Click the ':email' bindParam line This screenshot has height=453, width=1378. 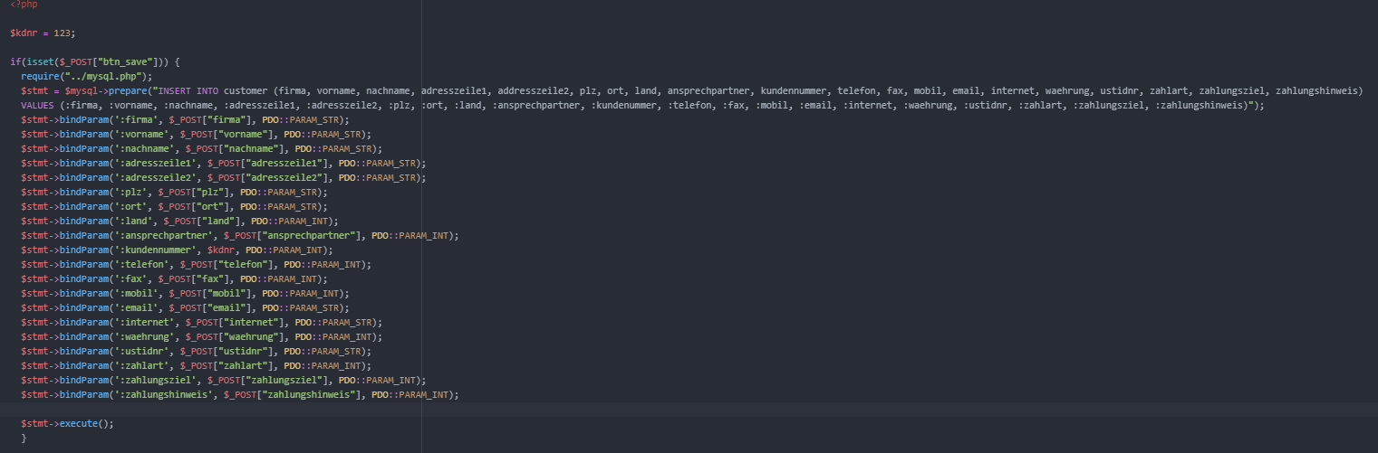(185, 308)
